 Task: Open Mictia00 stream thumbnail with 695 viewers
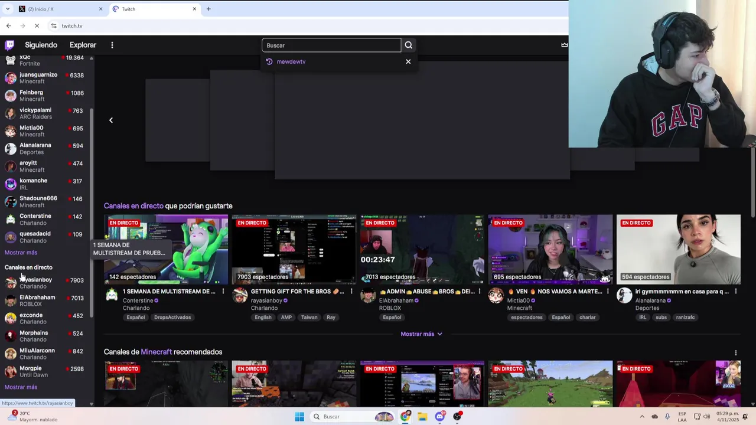point(550,250)
